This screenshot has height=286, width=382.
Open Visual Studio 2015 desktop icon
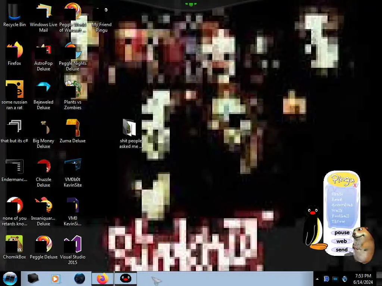(73, 250)
